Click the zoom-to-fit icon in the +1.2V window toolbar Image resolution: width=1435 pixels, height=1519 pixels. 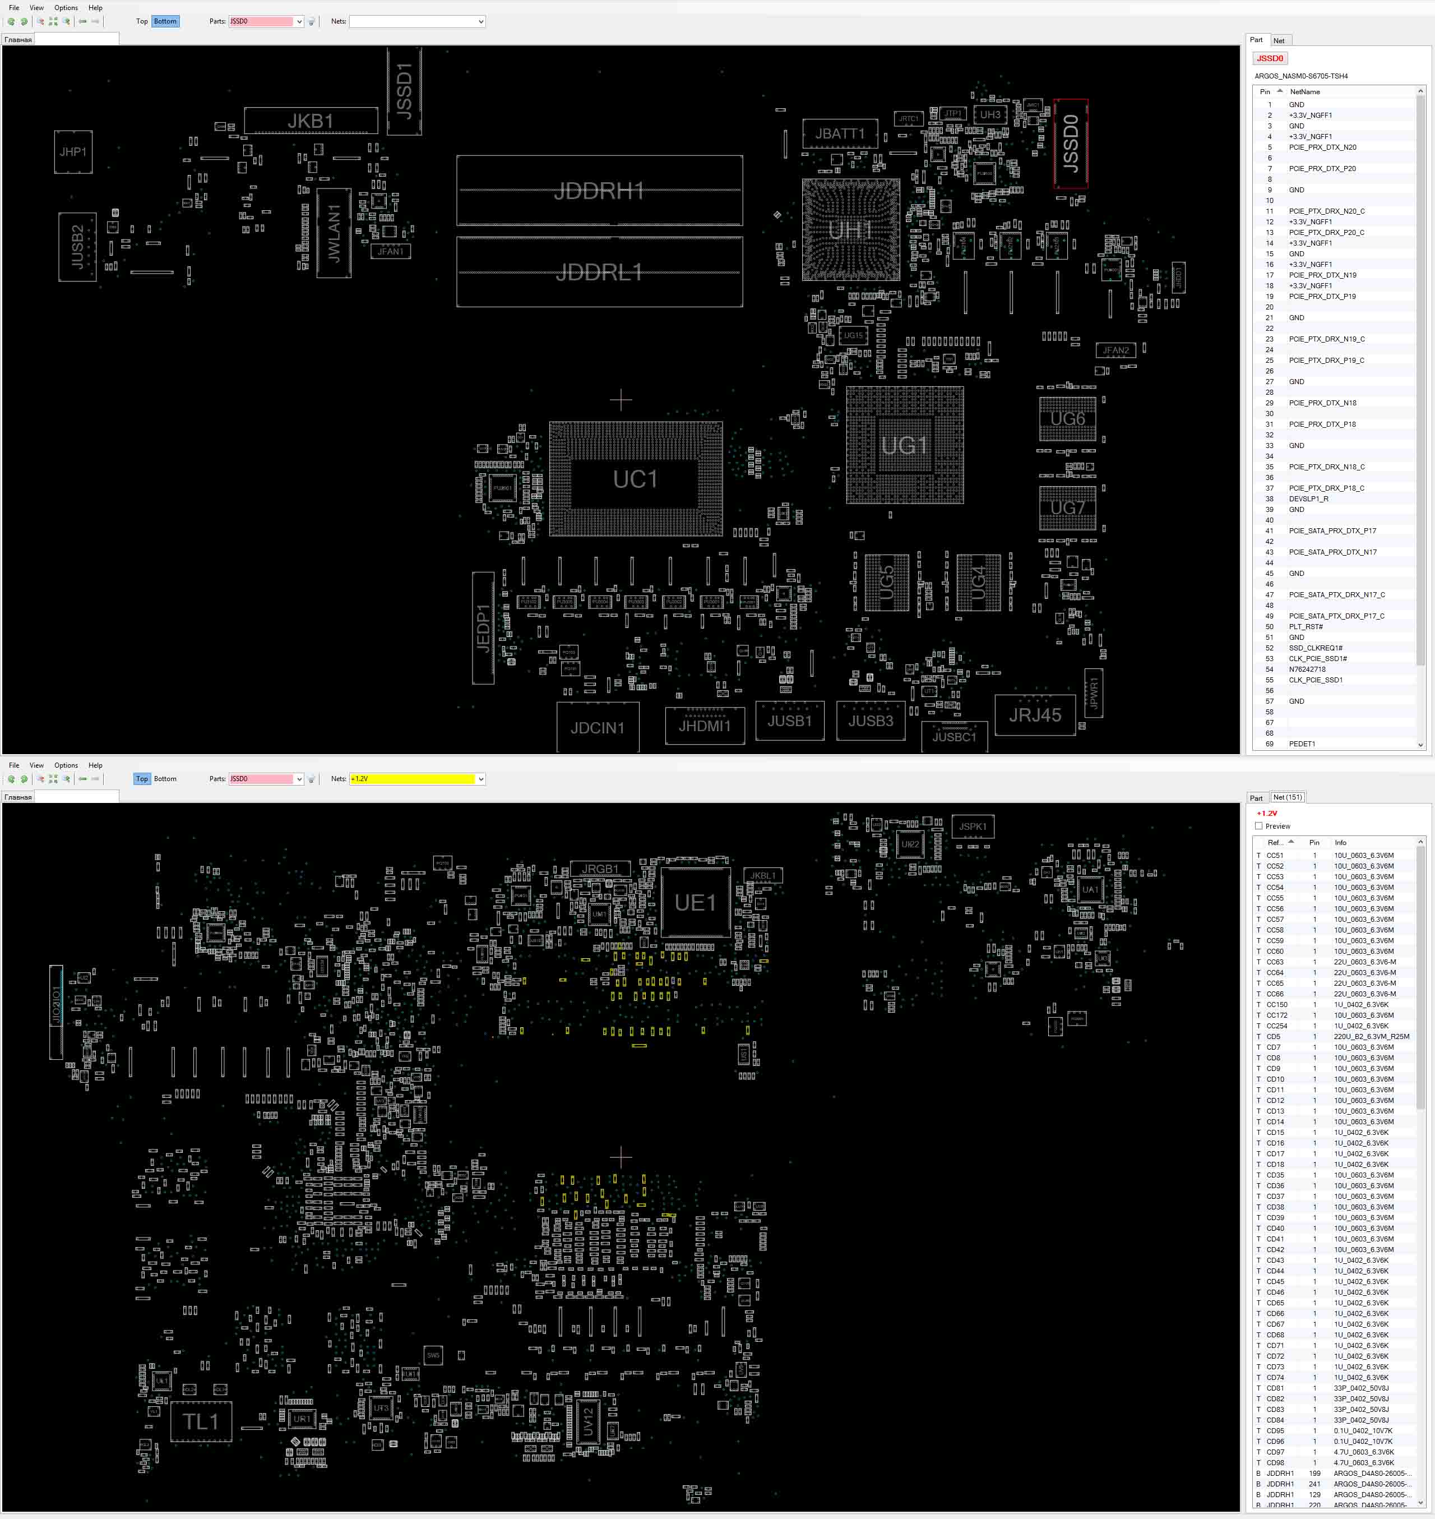click(54, 779)
